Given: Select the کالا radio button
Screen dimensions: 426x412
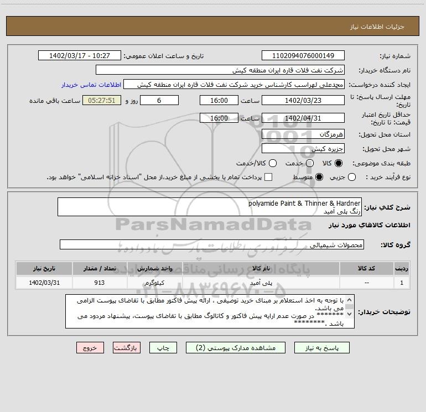Looking at the screenshot, I should pos(339,163).
